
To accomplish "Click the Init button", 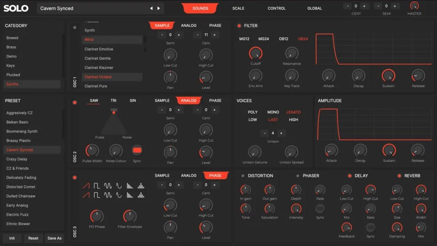I will point(12,238).
